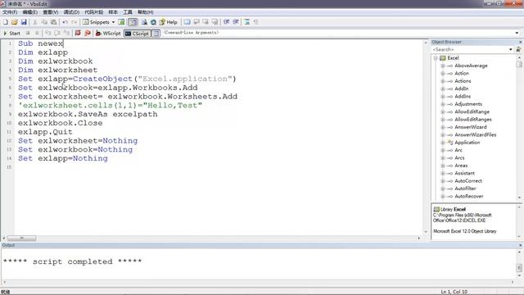Select AllowEditRange in Object Browser
The image size is (524, 295).
click(472, 111)
